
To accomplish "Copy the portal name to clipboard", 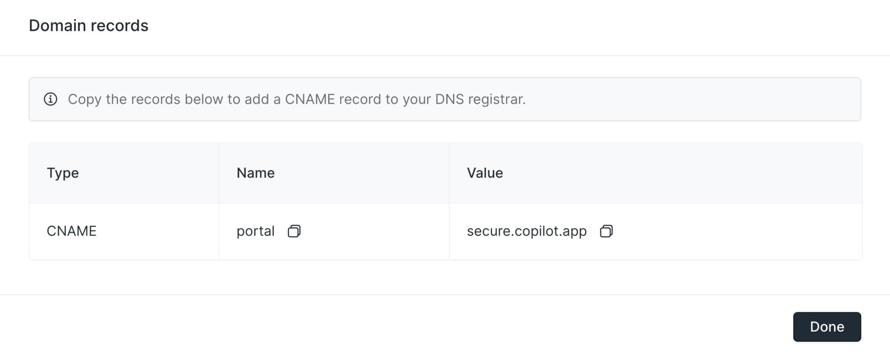I will [x=294, y=231].
